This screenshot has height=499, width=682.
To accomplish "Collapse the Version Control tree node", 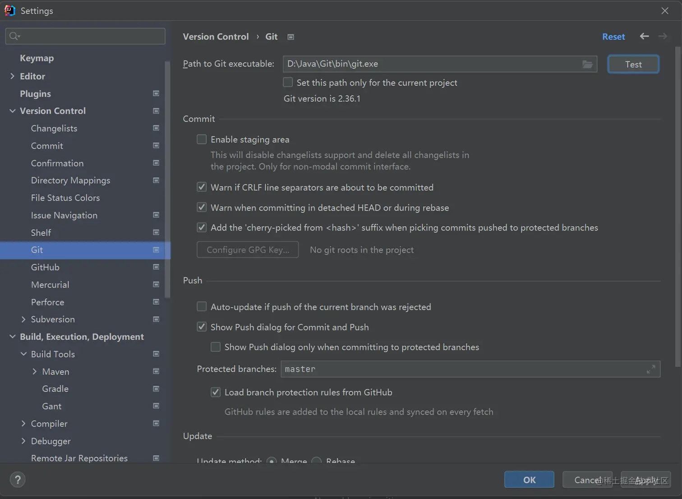I will tap(12, 111).
